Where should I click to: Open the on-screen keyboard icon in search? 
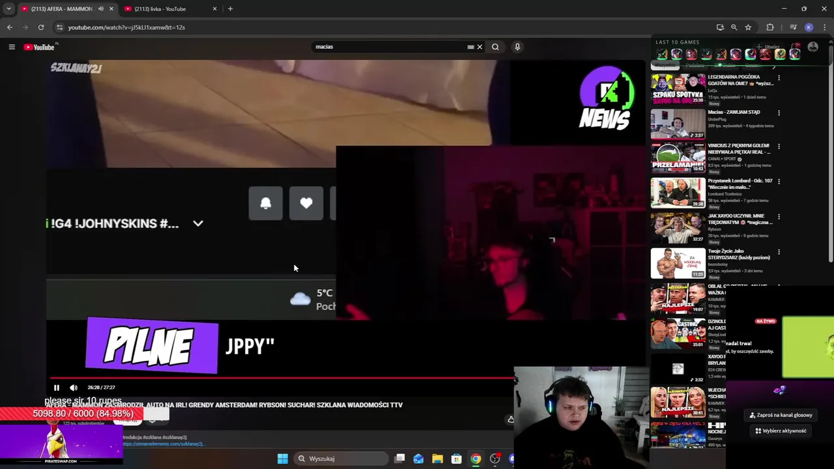470,47
